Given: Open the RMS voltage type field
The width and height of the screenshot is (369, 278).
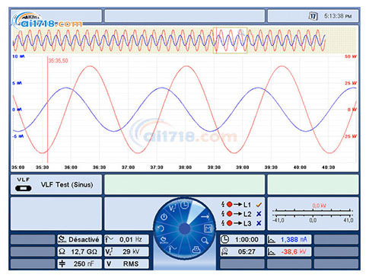Looking at the screenshot, I should tap(126, 264).
